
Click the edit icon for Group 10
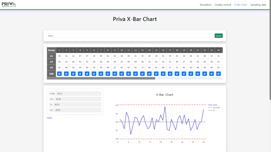tap(121, 74)
